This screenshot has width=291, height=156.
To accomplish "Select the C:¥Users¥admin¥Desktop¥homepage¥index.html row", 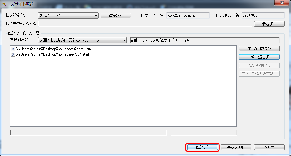I will click(x=53, y=49).
